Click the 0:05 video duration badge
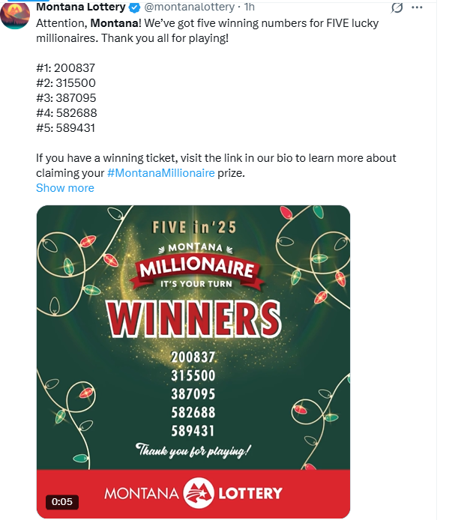Viewport: 455px width, 520px height. coord(62,502)
